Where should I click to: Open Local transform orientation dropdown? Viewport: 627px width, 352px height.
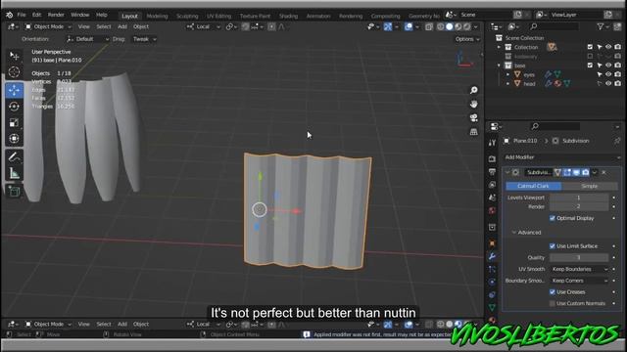pyautogui.click(x=203, y=26)
